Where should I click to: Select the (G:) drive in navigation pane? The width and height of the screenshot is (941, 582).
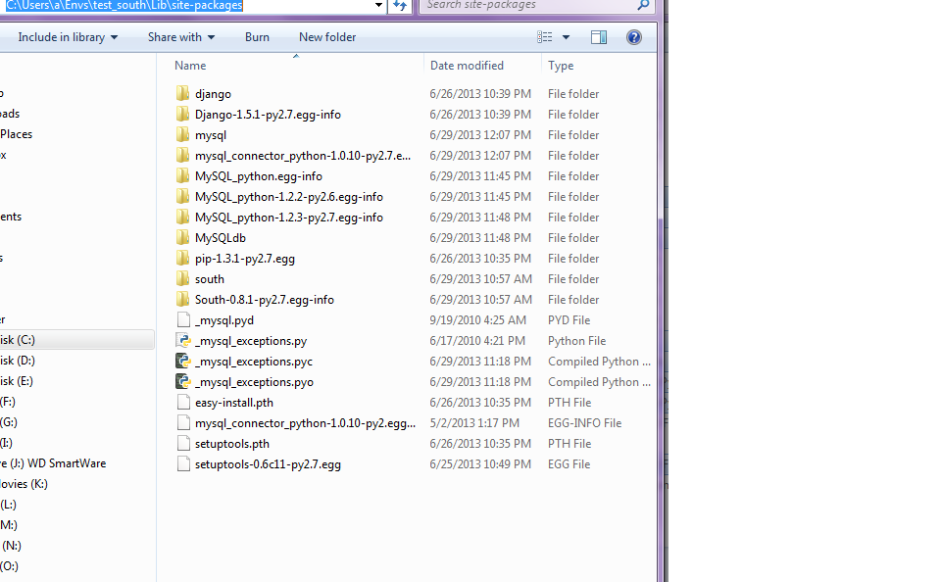pyautogui.click(x=9, y=421)
